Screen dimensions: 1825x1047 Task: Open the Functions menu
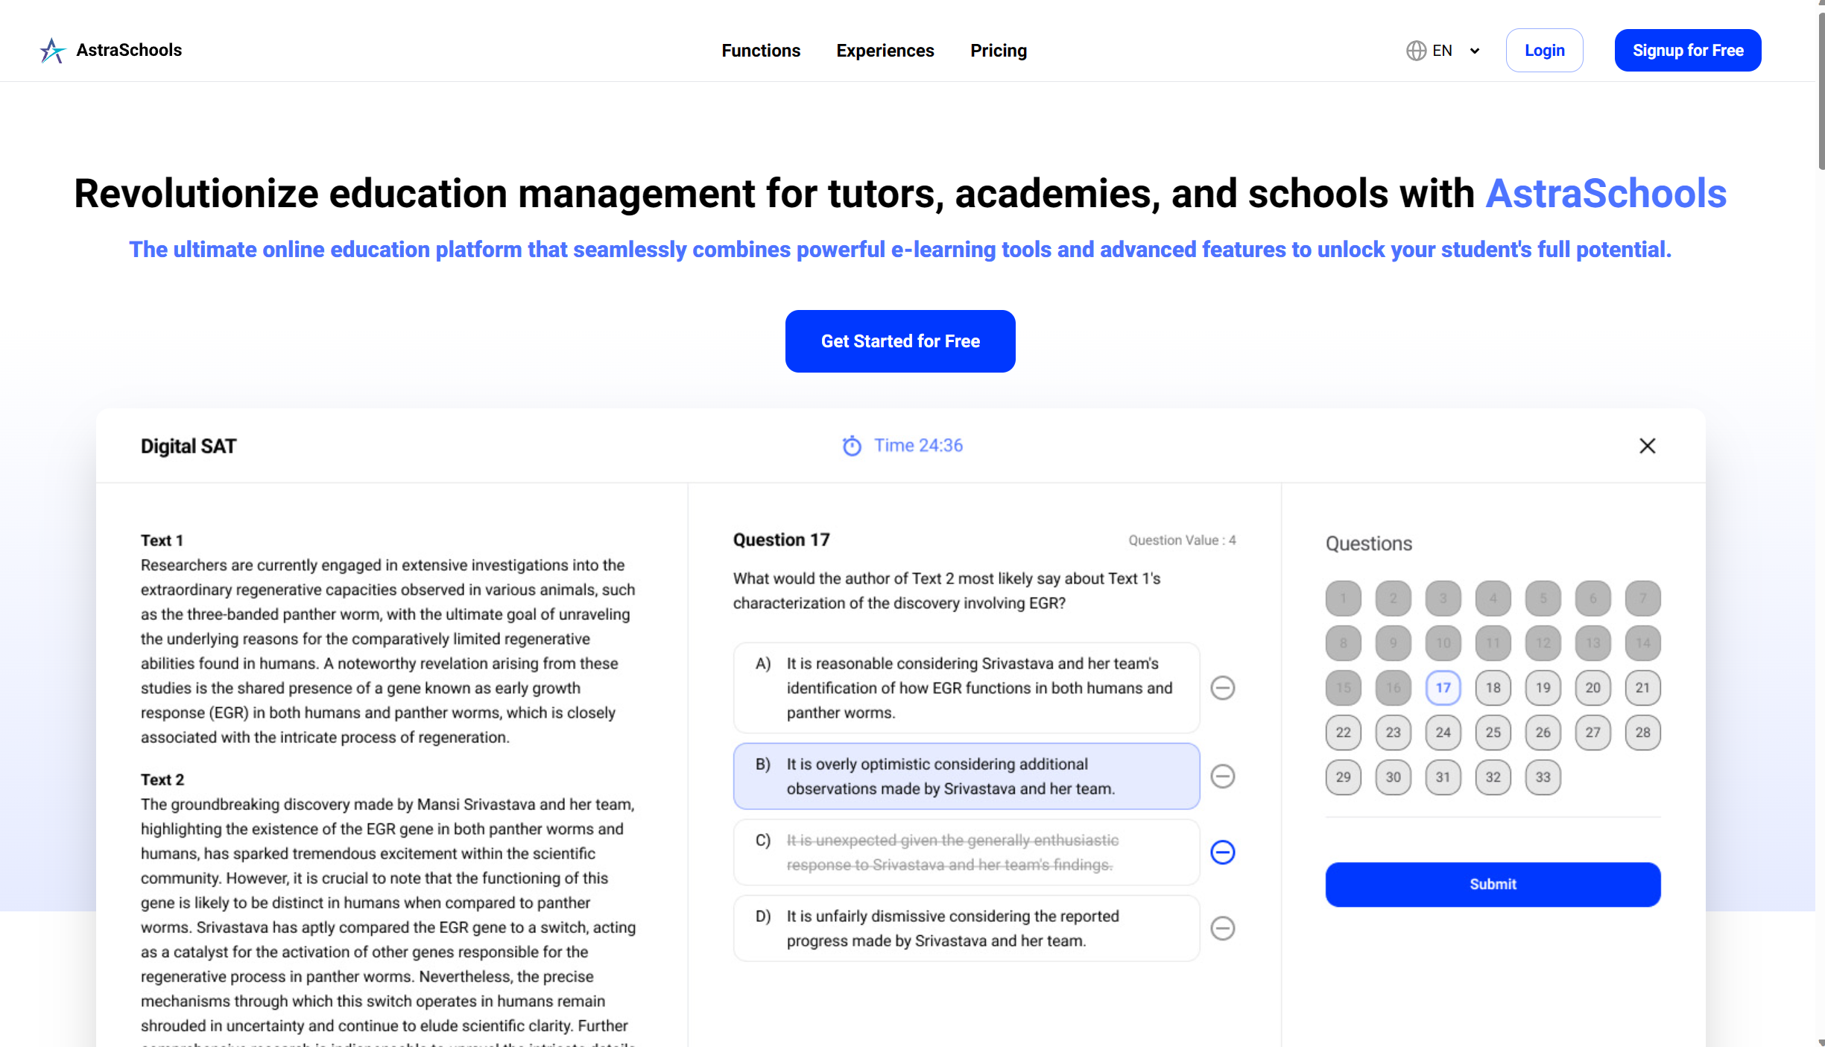(x=760, y=51)
